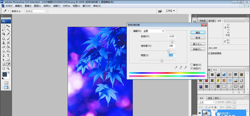Click the 饱和度(A) saturation slider handle
The width and height of the screenshot is (250, 116).
pyautogui.click(x=168, y=51)
